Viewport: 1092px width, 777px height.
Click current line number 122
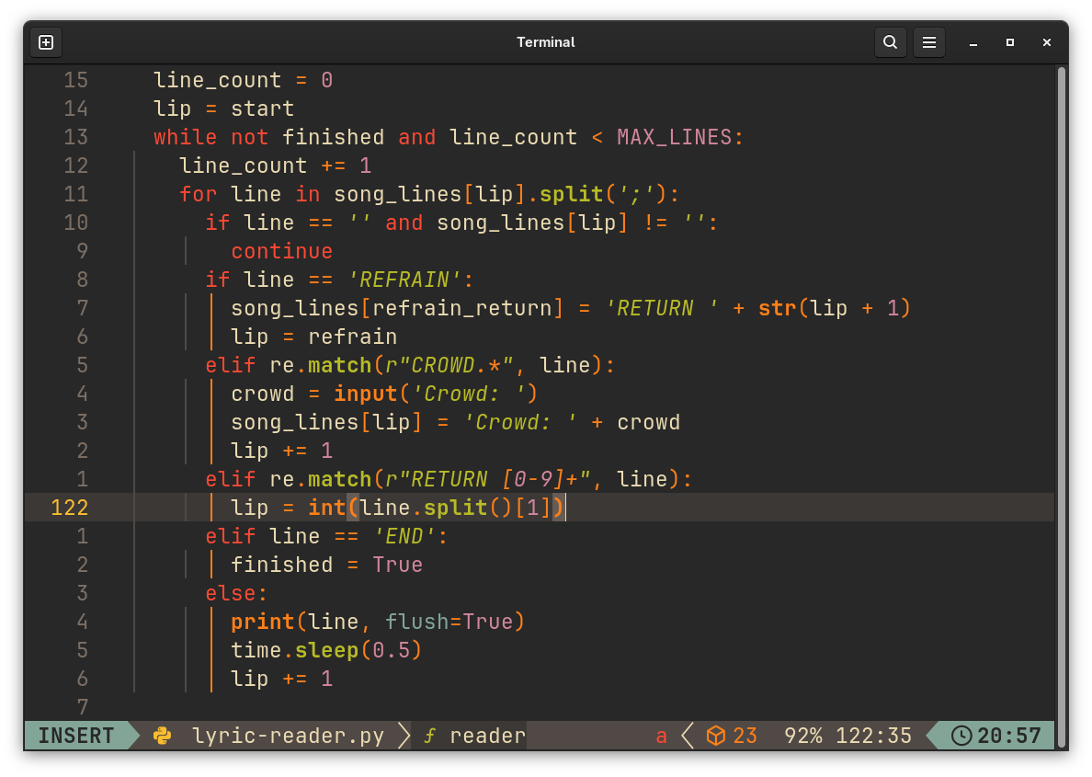pos(69,508)
